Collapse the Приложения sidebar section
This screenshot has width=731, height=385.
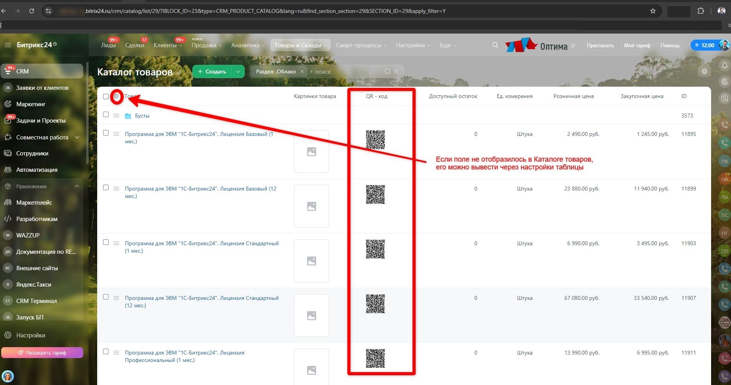[x=77, y=186]
